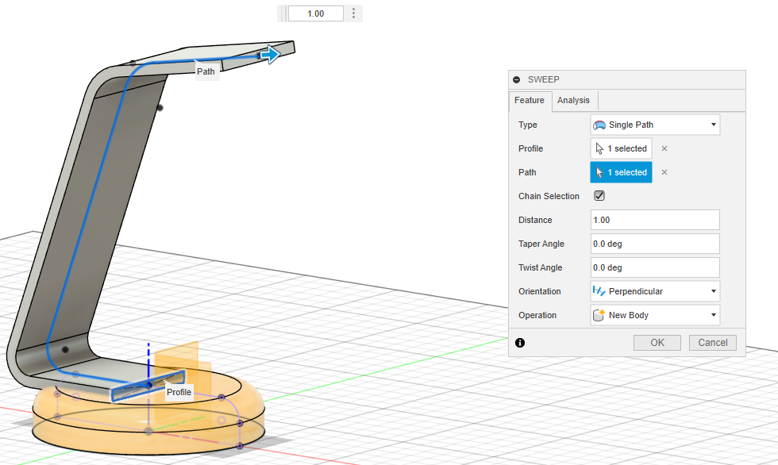Focus the Twist Angle input field
Viewport: 778px width, 465px height.
(x=655, y=267)
